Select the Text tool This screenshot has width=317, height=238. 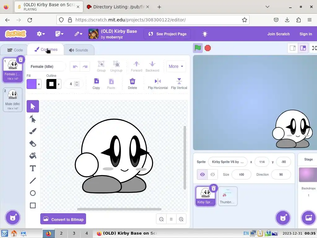(33, 168)
